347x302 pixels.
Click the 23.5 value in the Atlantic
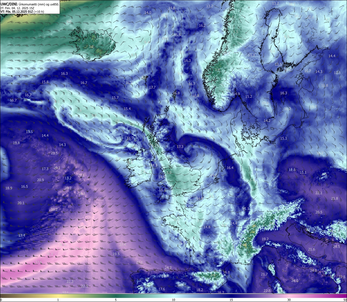54,153
